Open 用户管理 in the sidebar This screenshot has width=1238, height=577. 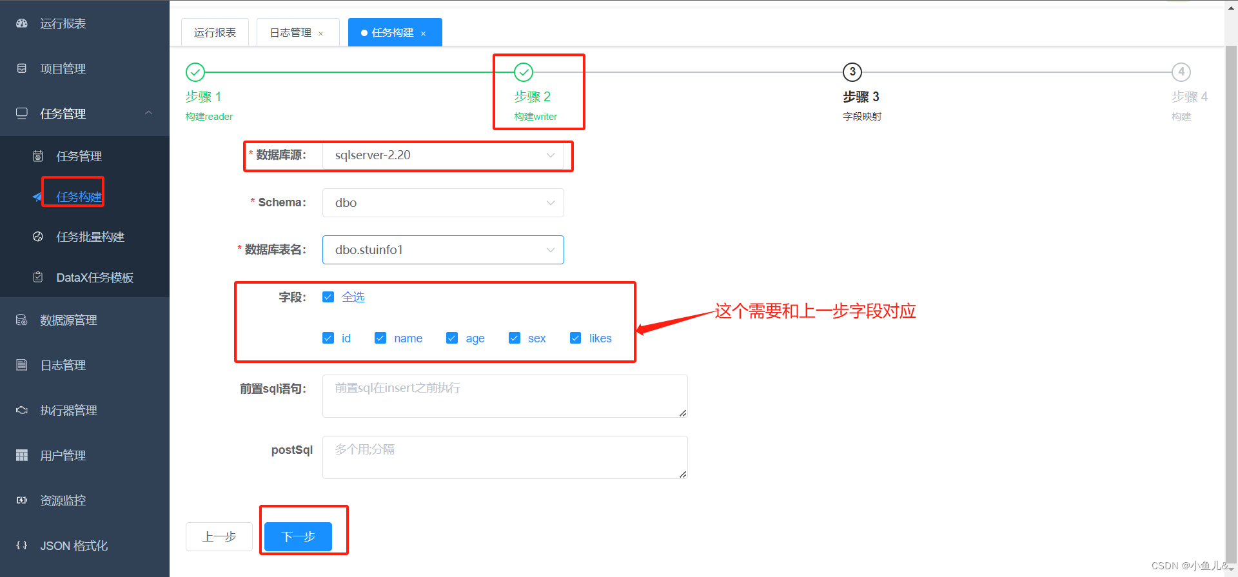coord(84,455)
